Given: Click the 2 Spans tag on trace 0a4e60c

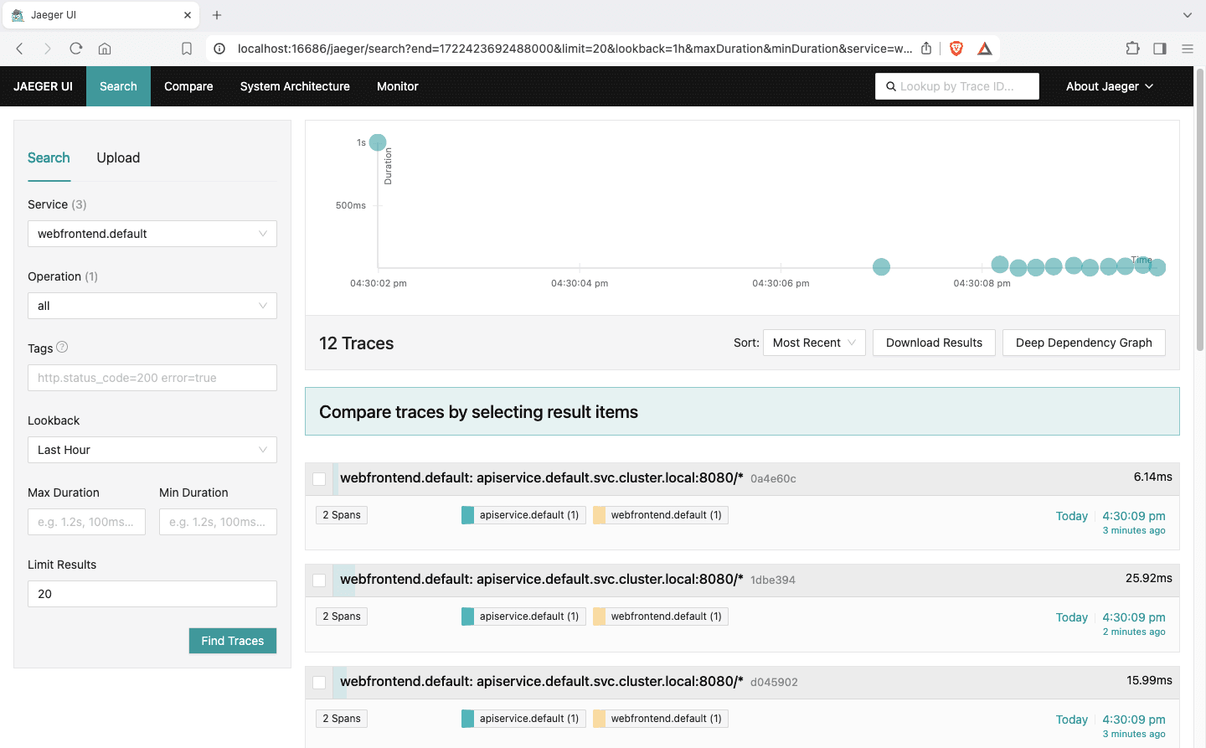Looking at the screenshot, I should coord(342,515).
